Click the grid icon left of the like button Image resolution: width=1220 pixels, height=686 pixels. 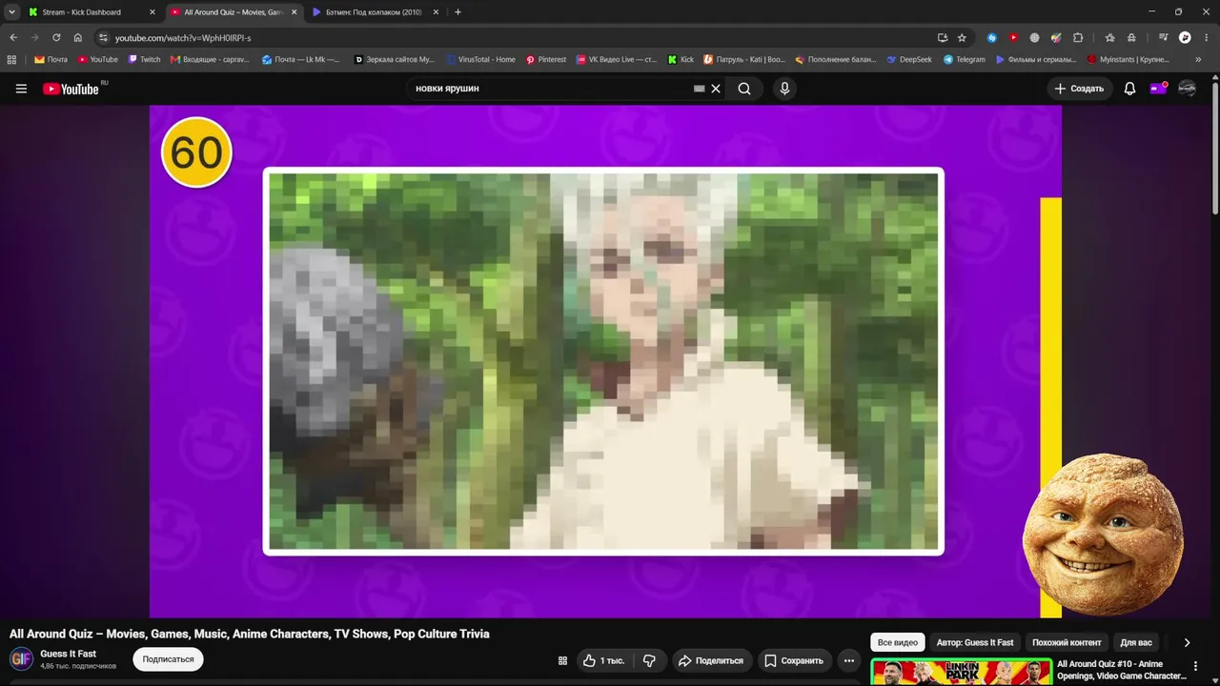point(562,660)
